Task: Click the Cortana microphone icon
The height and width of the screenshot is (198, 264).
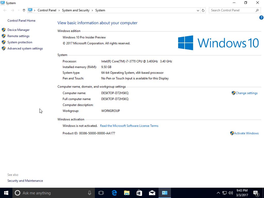Action: (x=89, y=193)
